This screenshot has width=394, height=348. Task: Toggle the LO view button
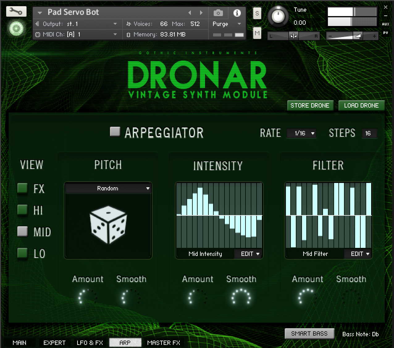(x=22, y=253)
